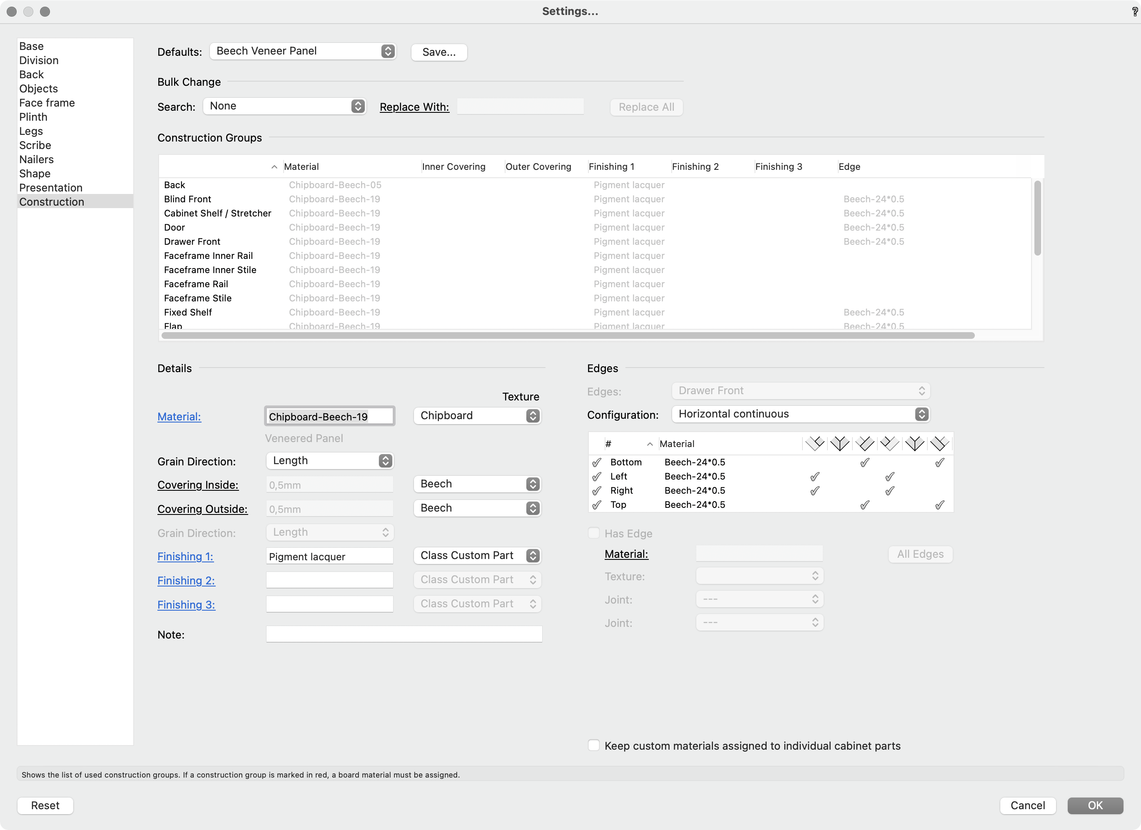
Task: Open the Finishing 1: link
Action: pos(185,556)
